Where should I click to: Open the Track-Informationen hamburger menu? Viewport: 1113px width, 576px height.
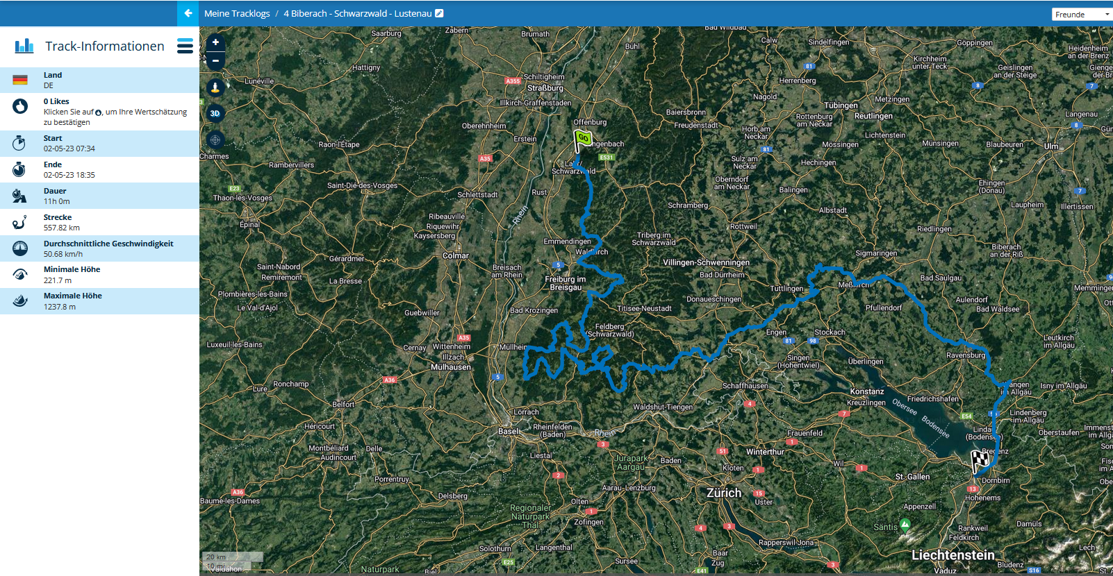pyautogui.click(x=185, y=46)
